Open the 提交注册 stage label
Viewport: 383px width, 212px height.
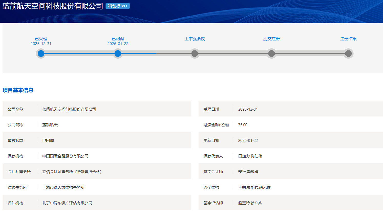click(272, 39)
